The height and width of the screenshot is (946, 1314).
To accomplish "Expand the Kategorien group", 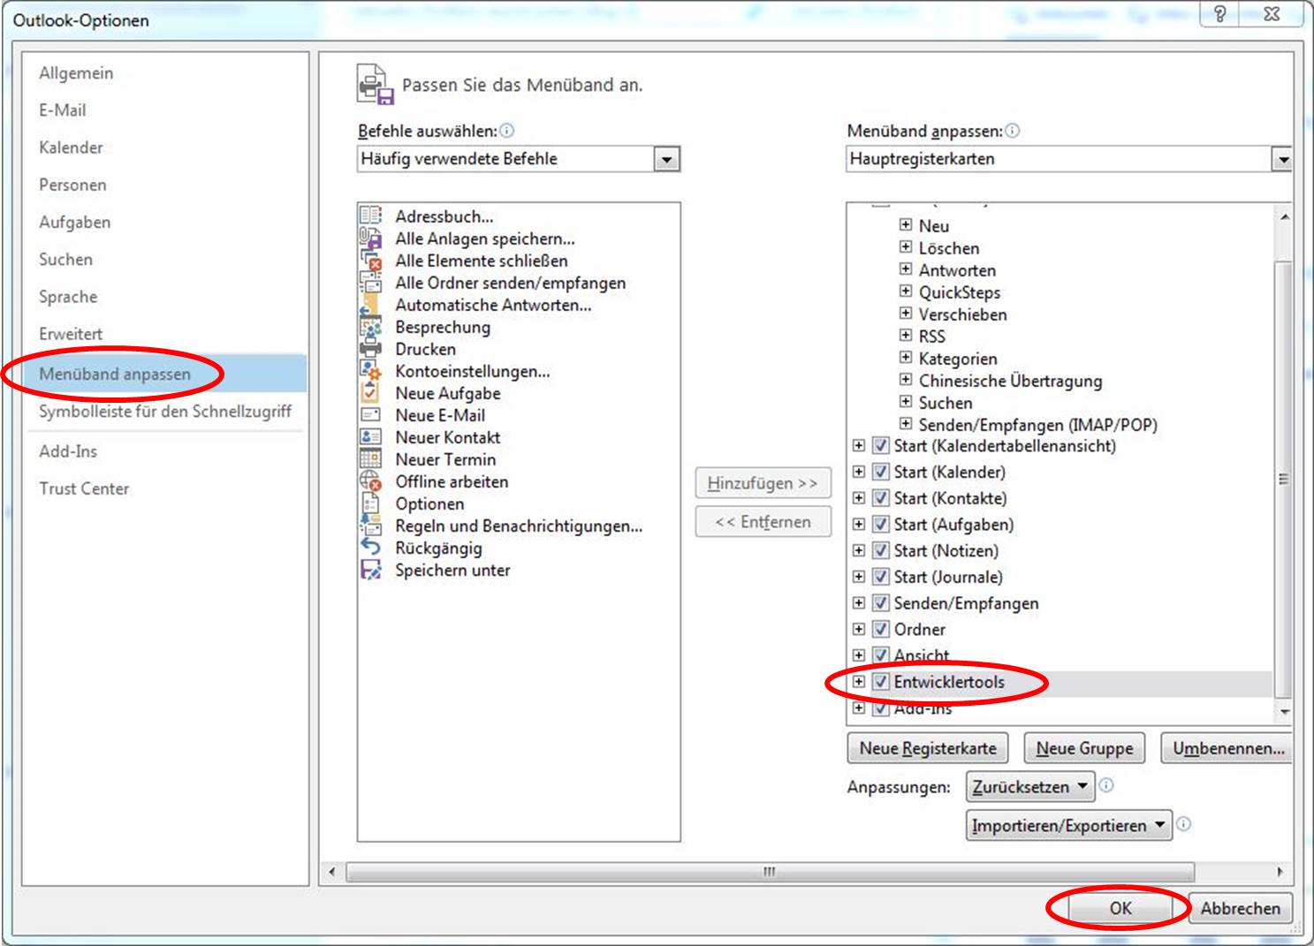I will click(906, 357).
